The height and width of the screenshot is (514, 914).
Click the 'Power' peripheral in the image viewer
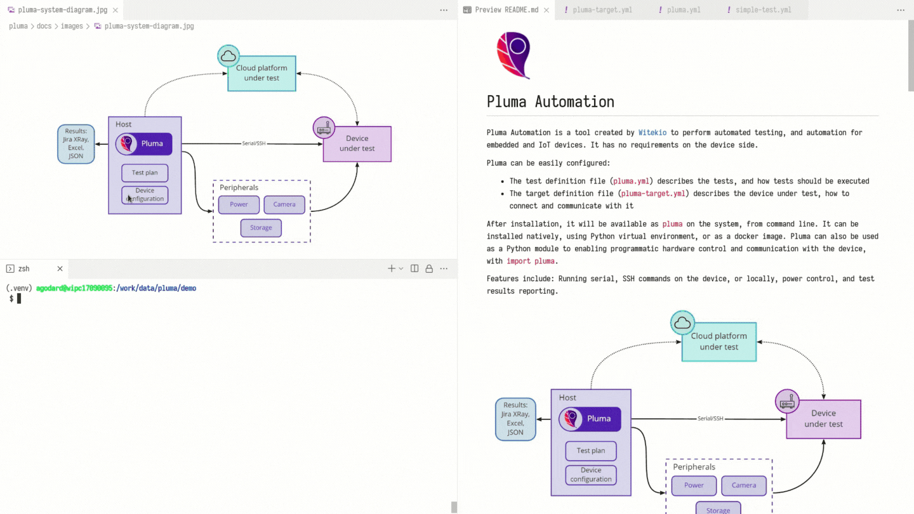[239, 204]
